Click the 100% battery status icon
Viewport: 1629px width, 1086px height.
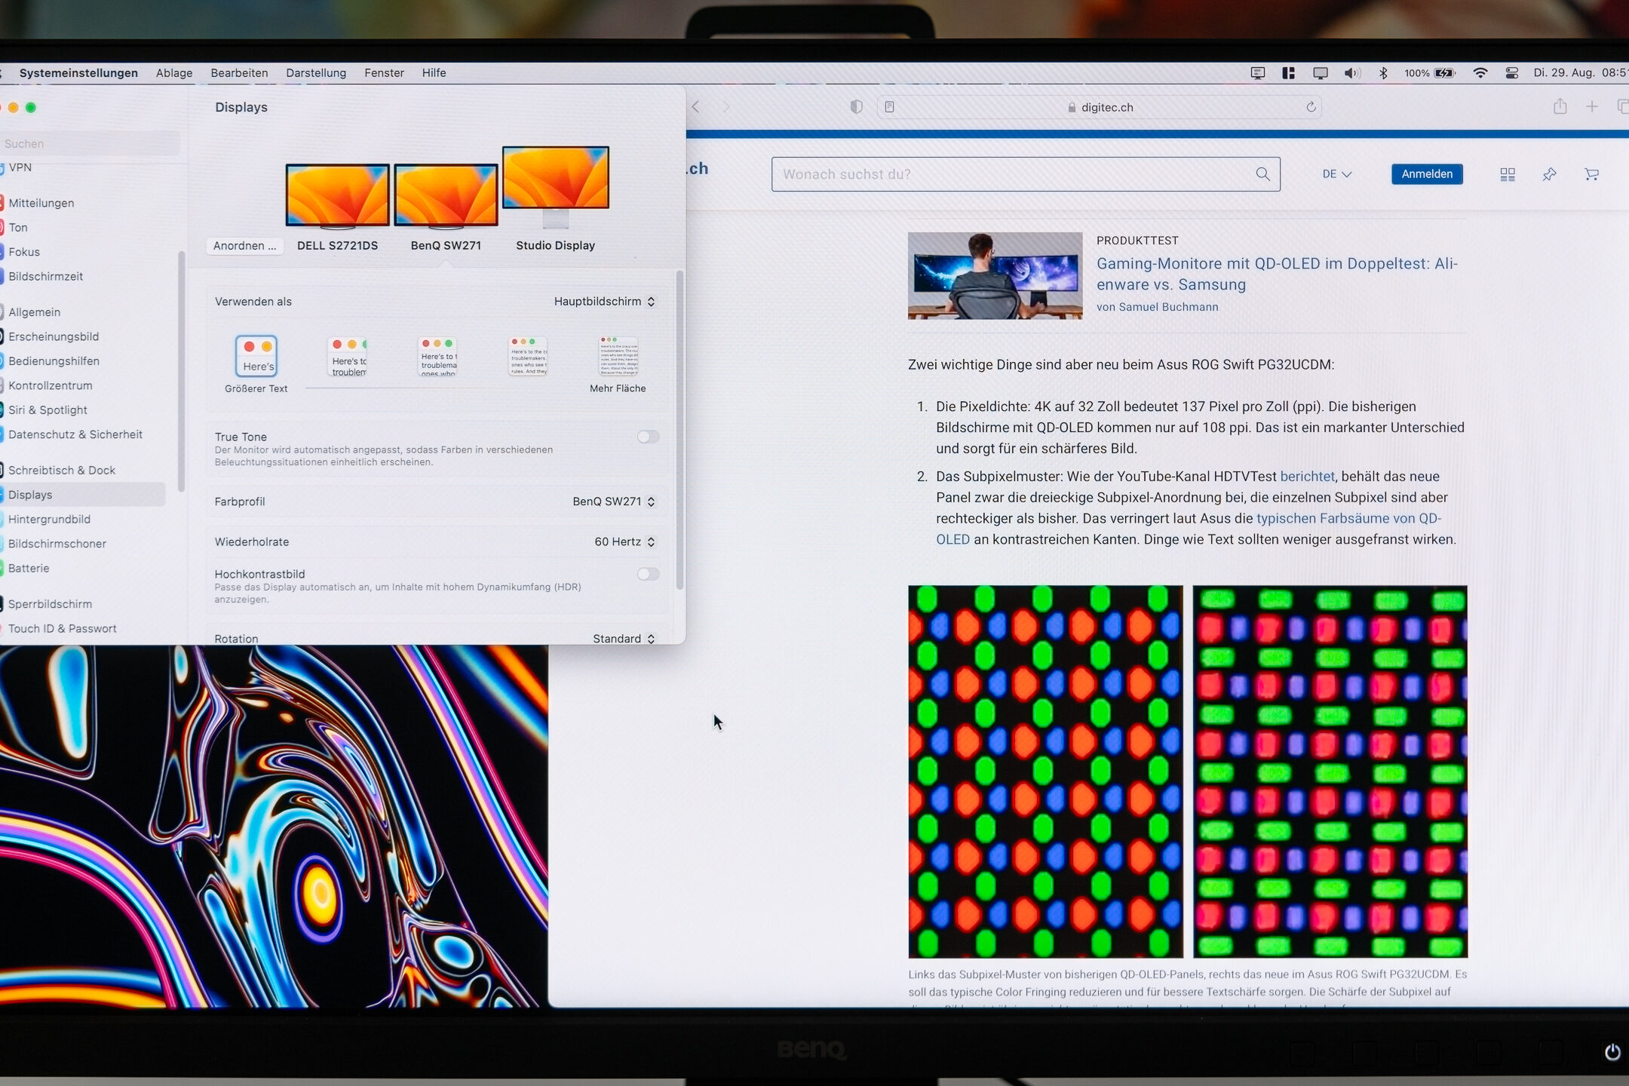[x=1429, y=73]
